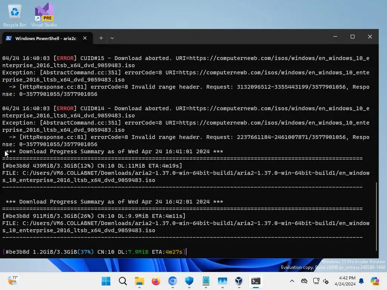Click the red ERROR label for CUID#14
The image size is (387, 290).
coord(65,108)
